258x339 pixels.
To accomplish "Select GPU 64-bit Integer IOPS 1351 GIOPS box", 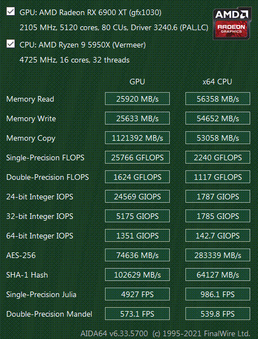I will (137, 236).
